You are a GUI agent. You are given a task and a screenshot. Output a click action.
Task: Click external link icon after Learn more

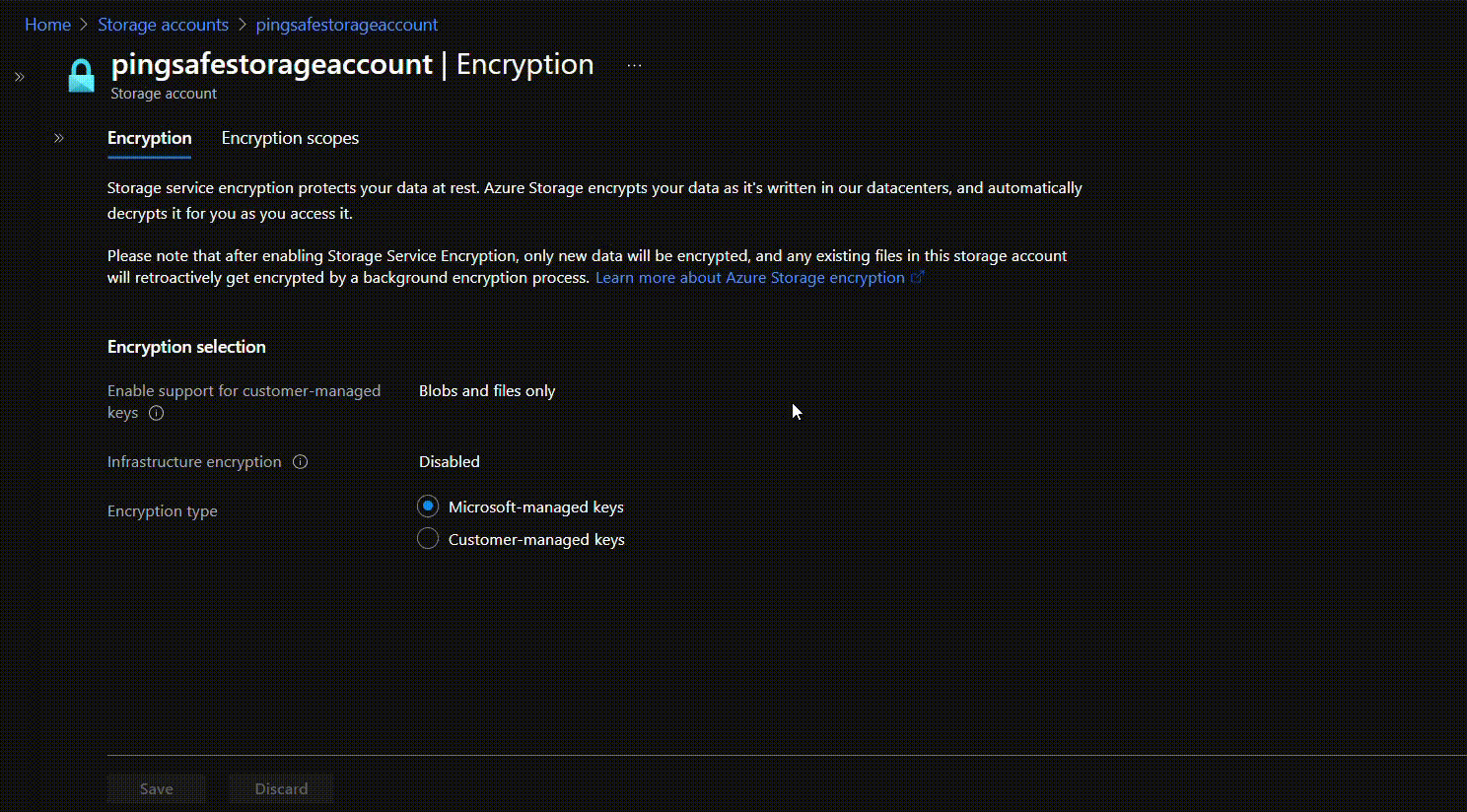click(917, 278)
